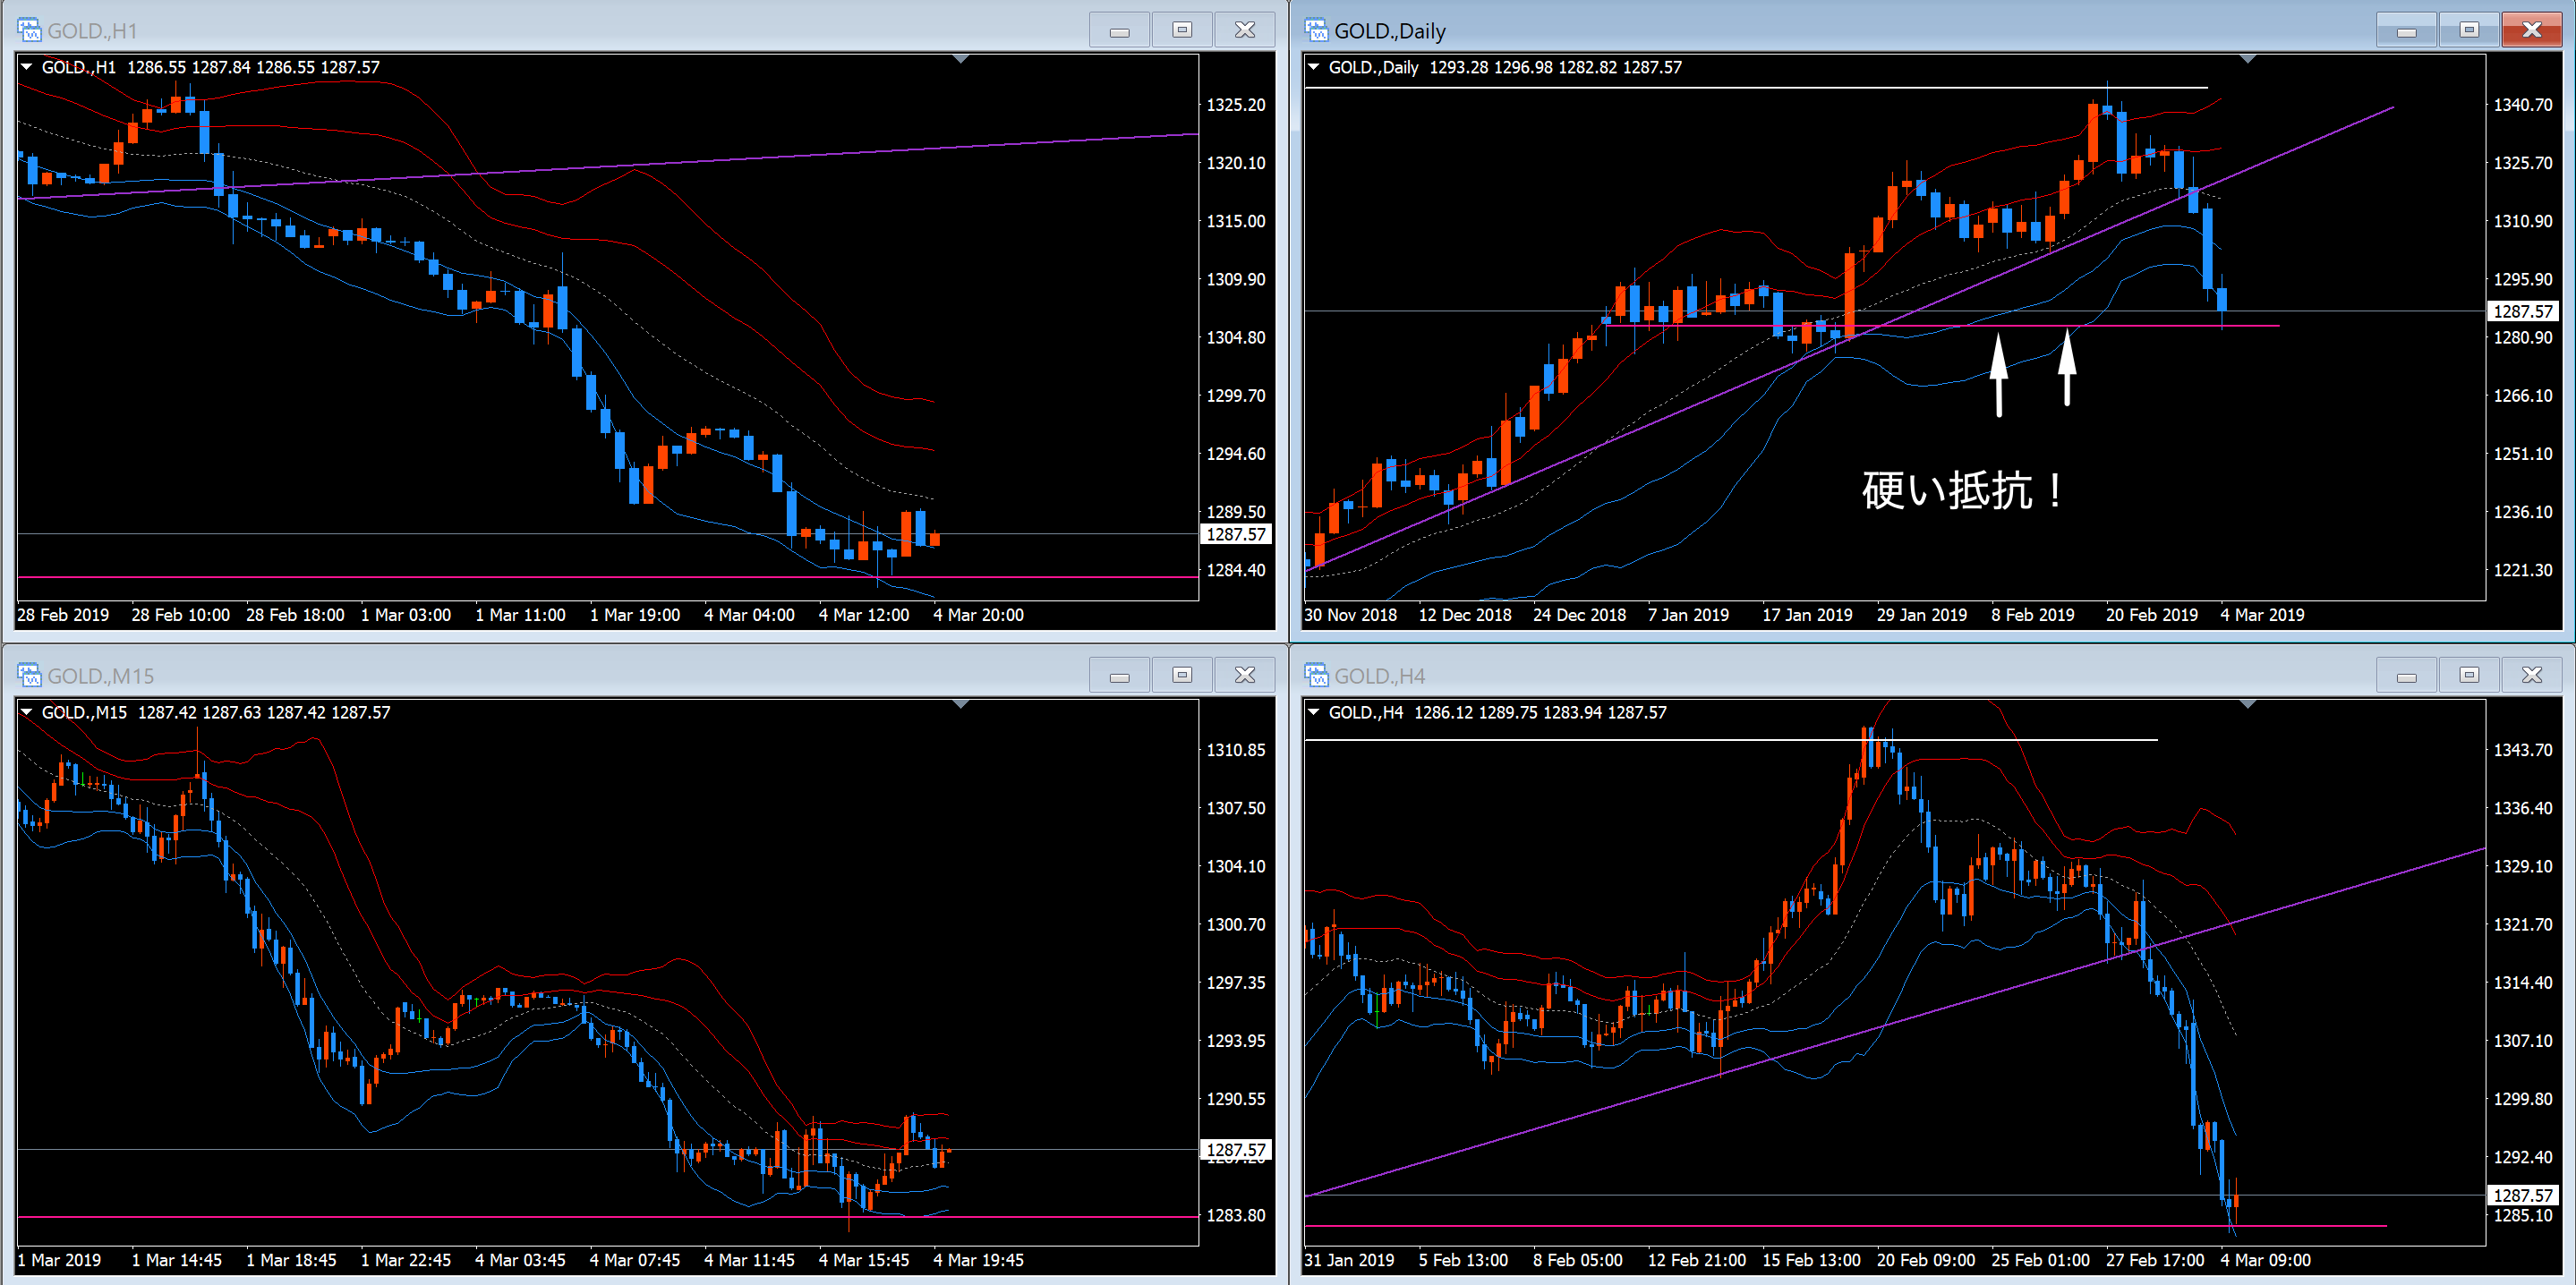Restore the GOLD,H4 chart window
Viewport: 2576px width, 1285px height.
[x=2469, y=676]
